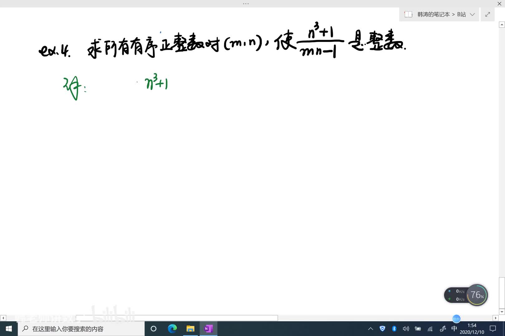The width and height of the screenshot is (505, 336).
Task: Launch Microsoft Edge from the taskbar
Action: click(x=172, y=329)
